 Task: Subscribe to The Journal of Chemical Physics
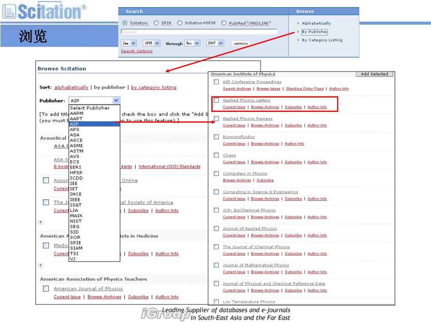point(293,254)
